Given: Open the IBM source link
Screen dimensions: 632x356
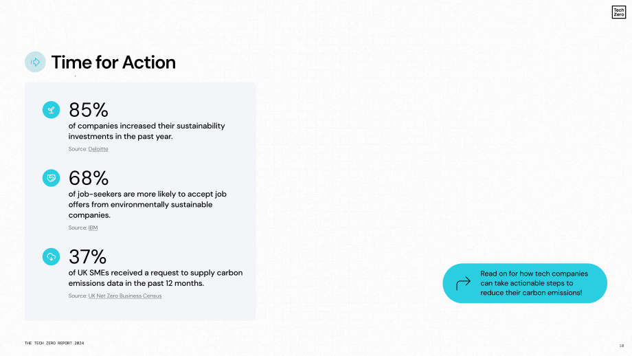Looking at the screenshot, I should (x=93, y=227).
